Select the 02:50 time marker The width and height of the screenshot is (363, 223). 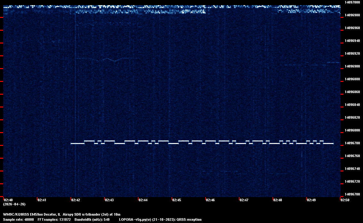coord(345,200)
